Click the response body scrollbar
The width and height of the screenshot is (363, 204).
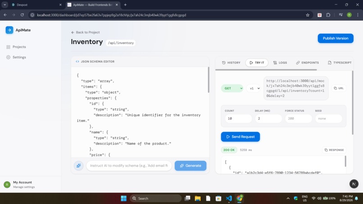pos(345,161)
